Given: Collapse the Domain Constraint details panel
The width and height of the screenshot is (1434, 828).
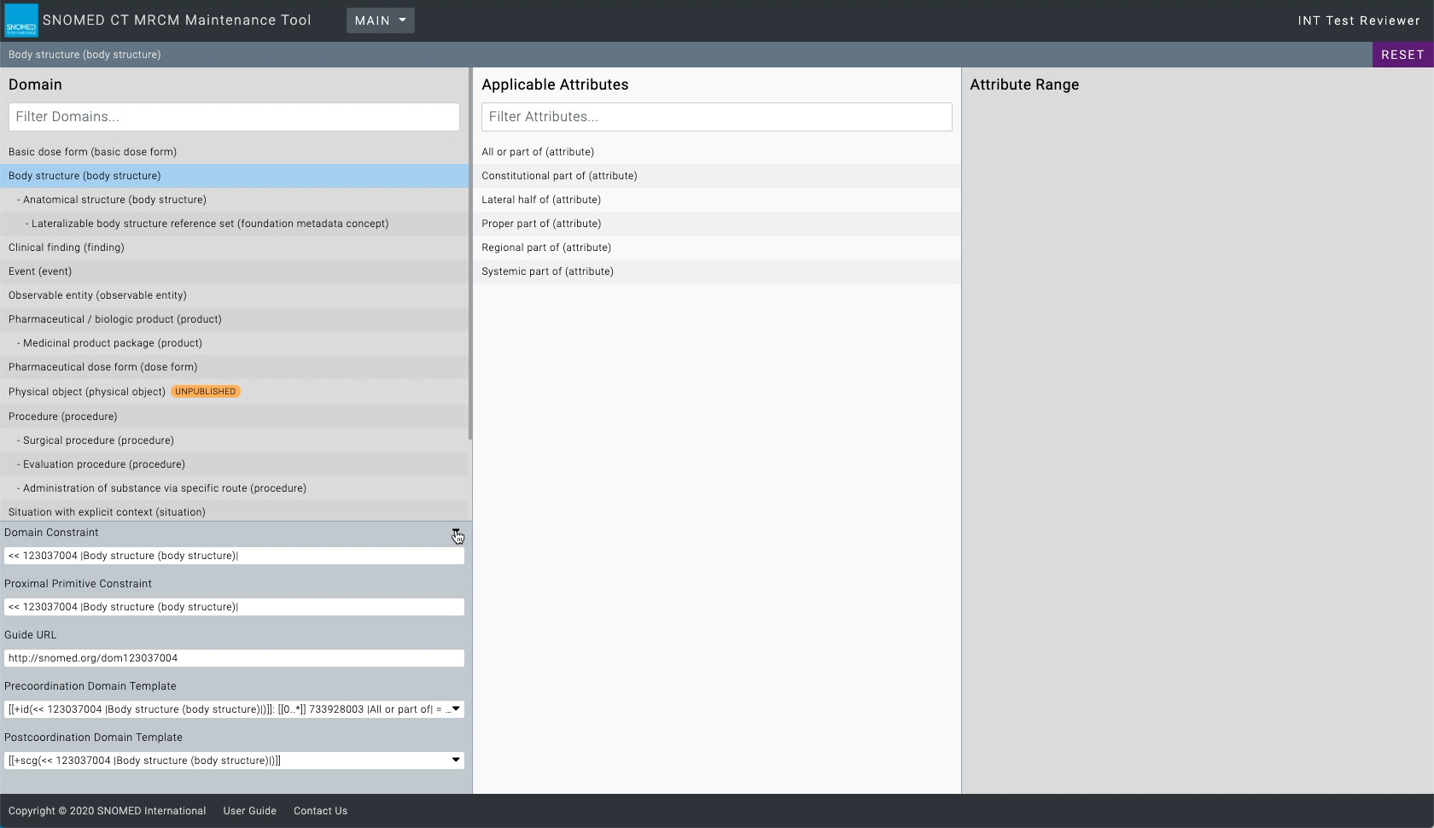Looking at the screenshot, I should pyautogui.click(x=456, y=532).
